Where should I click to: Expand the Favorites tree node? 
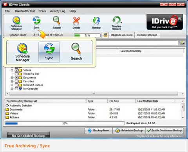coord(12,81)
